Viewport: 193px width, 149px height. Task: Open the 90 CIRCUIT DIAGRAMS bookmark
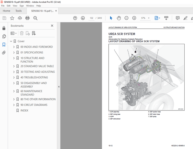point(34,105)
